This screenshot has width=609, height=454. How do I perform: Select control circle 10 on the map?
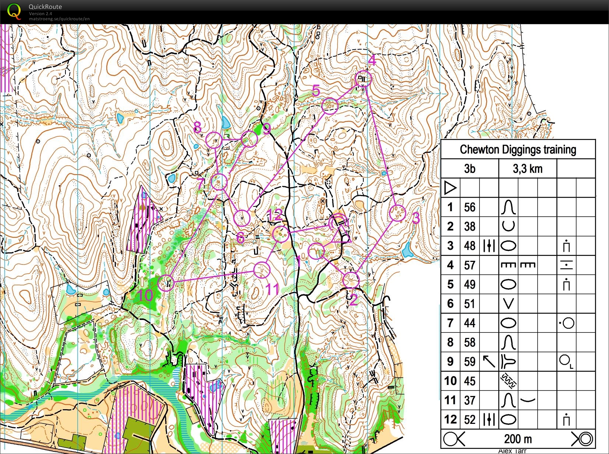point(166,283)
